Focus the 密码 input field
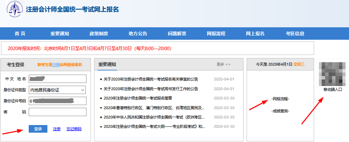349x142 pixels. pos(57,112)
